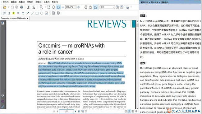The height and width of the screenshot is (114, 202).
Task: Pick the rectangle shape annotation tool
Action: 37,13
